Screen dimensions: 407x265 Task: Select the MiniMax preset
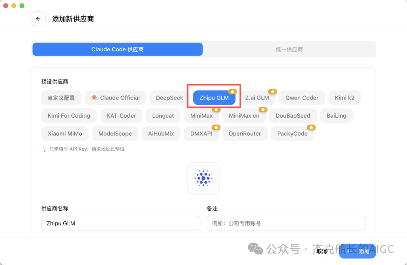tap(201, 116)
